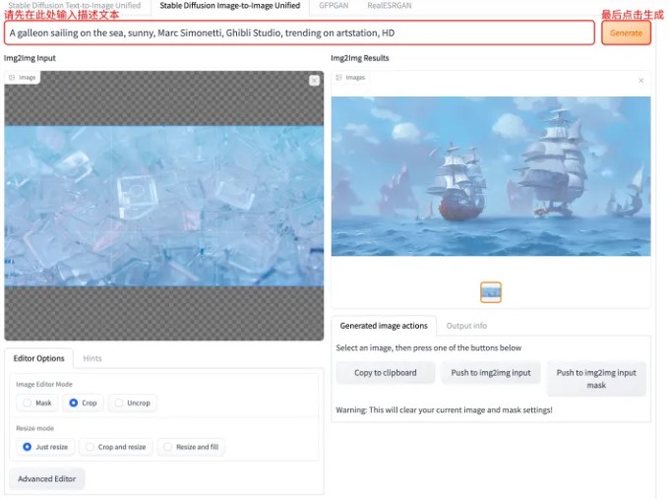Select the Mask editor mode

pyautogui.click(x=37, y=403)
